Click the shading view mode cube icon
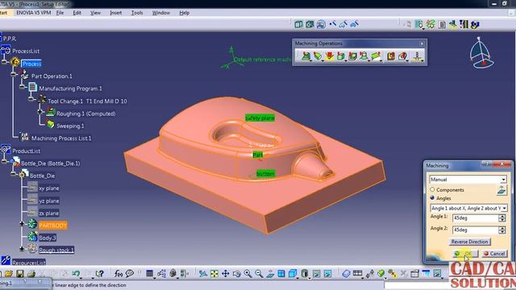The width and height of the screenshot is (516, 290). [293, 274]
